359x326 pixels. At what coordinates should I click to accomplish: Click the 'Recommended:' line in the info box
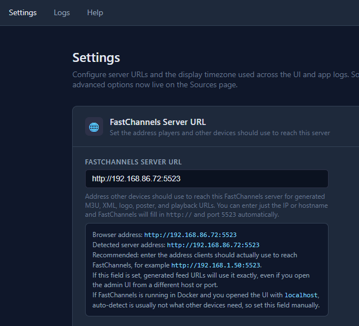coord(194,255)
